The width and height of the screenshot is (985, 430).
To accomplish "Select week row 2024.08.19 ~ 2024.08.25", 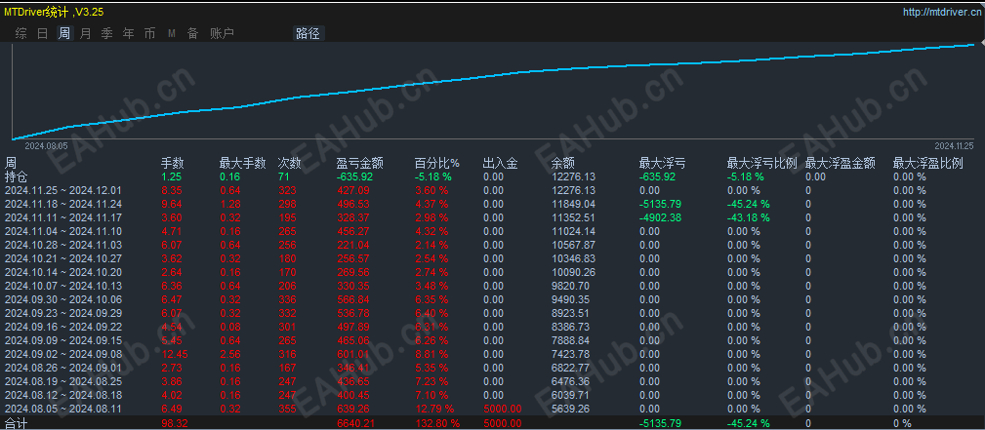I will click(x=62, y=381).
